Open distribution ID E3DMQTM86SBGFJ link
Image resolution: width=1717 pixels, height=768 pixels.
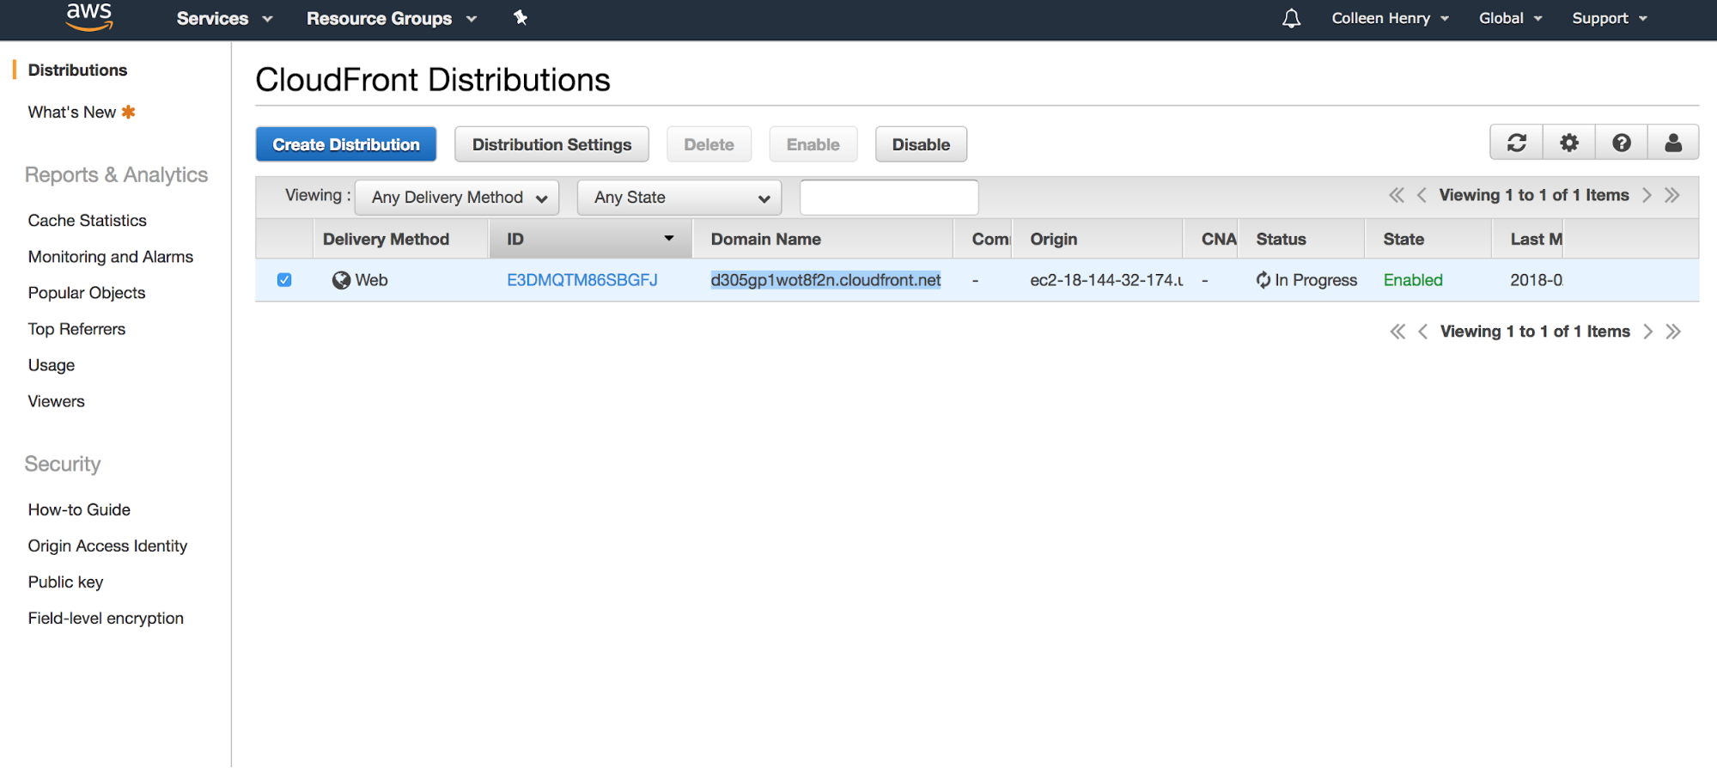click(582, 280)
